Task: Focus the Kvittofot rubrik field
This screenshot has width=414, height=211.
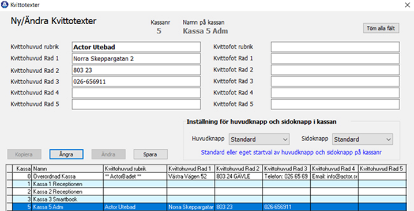Action: [x=335, y=47]
